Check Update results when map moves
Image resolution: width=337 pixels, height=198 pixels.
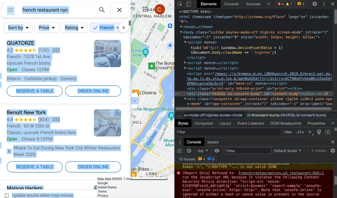point(7,195)
